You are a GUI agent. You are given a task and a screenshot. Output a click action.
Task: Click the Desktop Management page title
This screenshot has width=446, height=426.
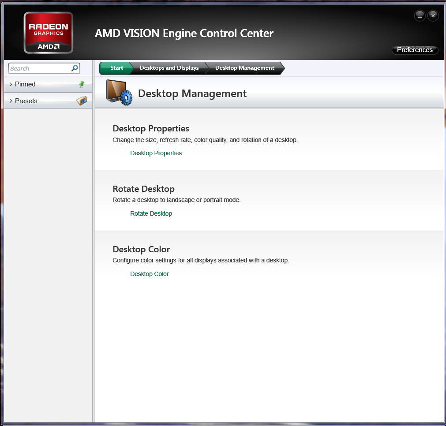192,93
